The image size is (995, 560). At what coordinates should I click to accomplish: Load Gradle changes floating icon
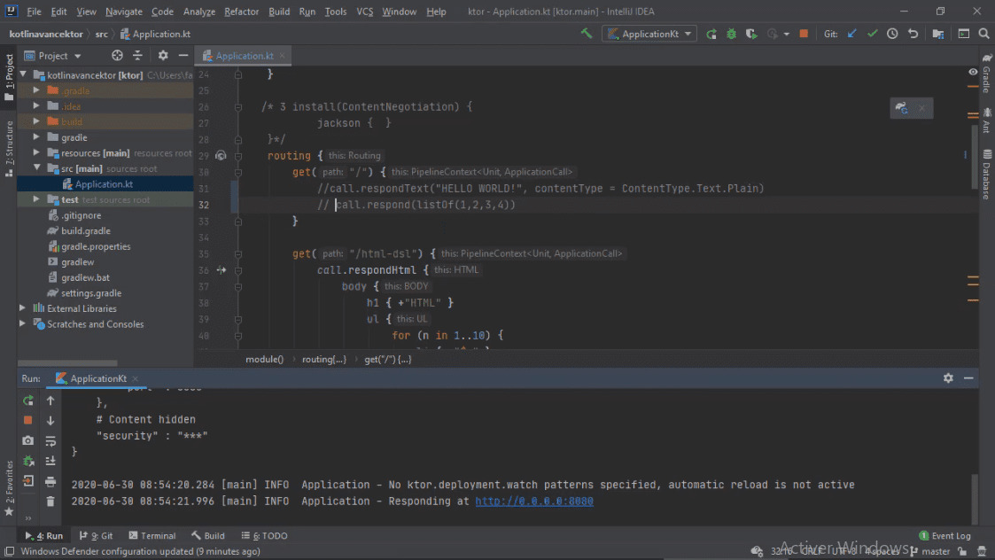click(902, 108)
